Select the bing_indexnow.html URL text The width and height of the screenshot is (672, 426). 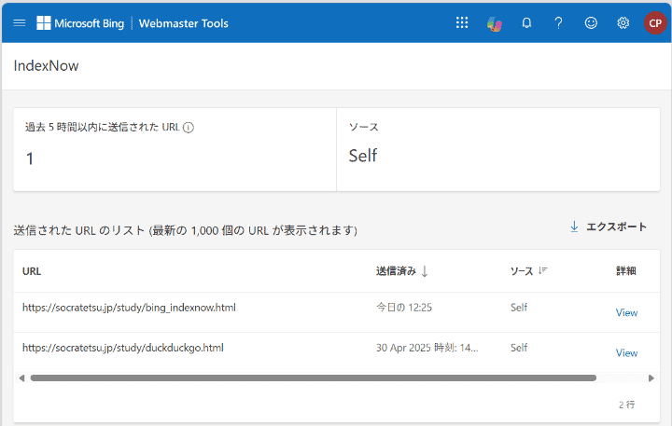(x=129, y=308)
